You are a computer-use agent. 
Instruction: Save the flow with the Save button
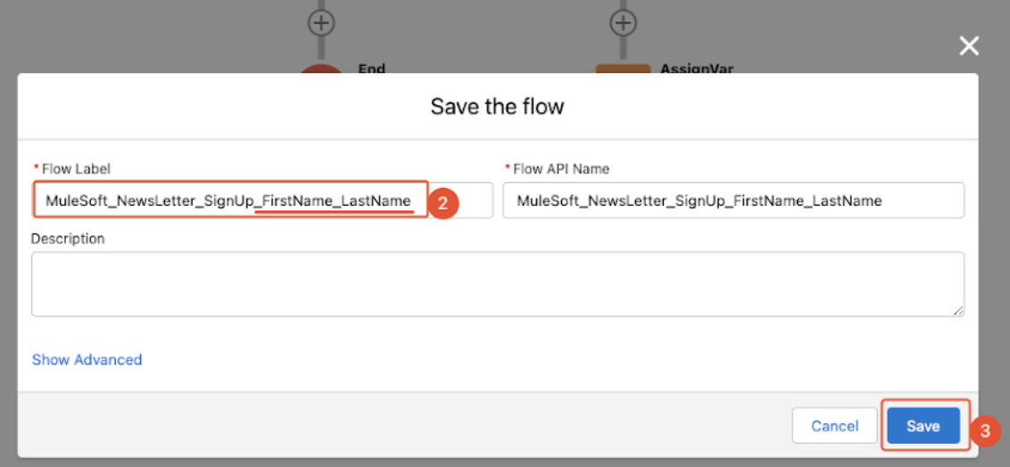(x=923, y=426)
